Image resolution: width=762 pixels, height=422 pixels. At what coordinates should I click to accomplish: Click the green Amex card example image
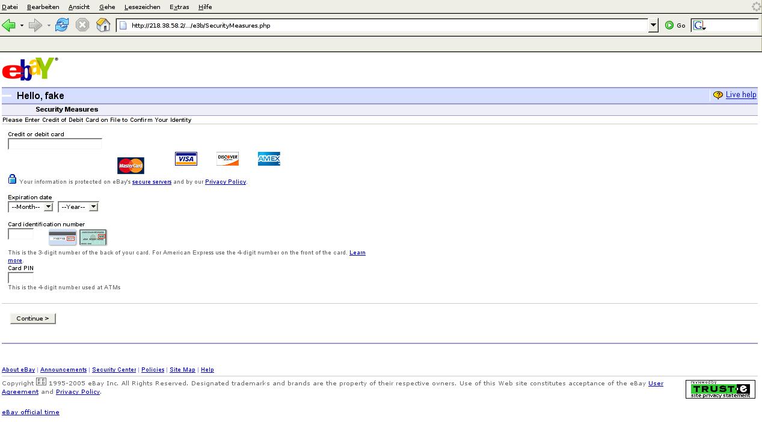point(93,237)
